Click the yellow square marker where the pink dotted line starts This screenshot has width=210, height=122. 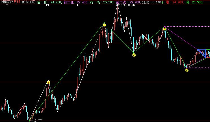pyautogui.click(x=164, y=28)
